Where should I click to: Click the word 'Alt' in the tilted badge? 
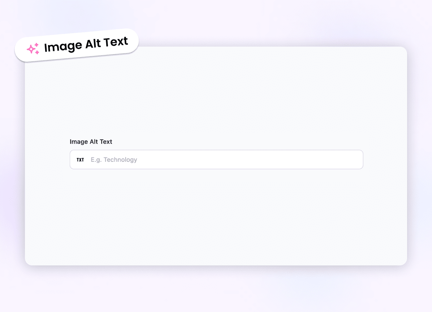click(93, 44)
